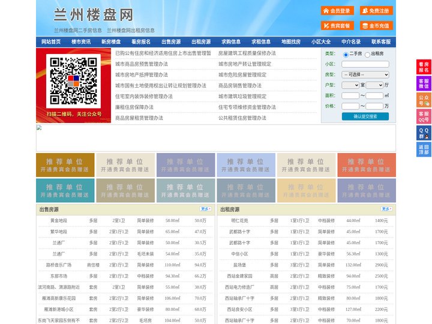Open the 西站金建家园 rental listing
Image resolution: width=432 pixels, height=324 pixels.
point(239,276)
